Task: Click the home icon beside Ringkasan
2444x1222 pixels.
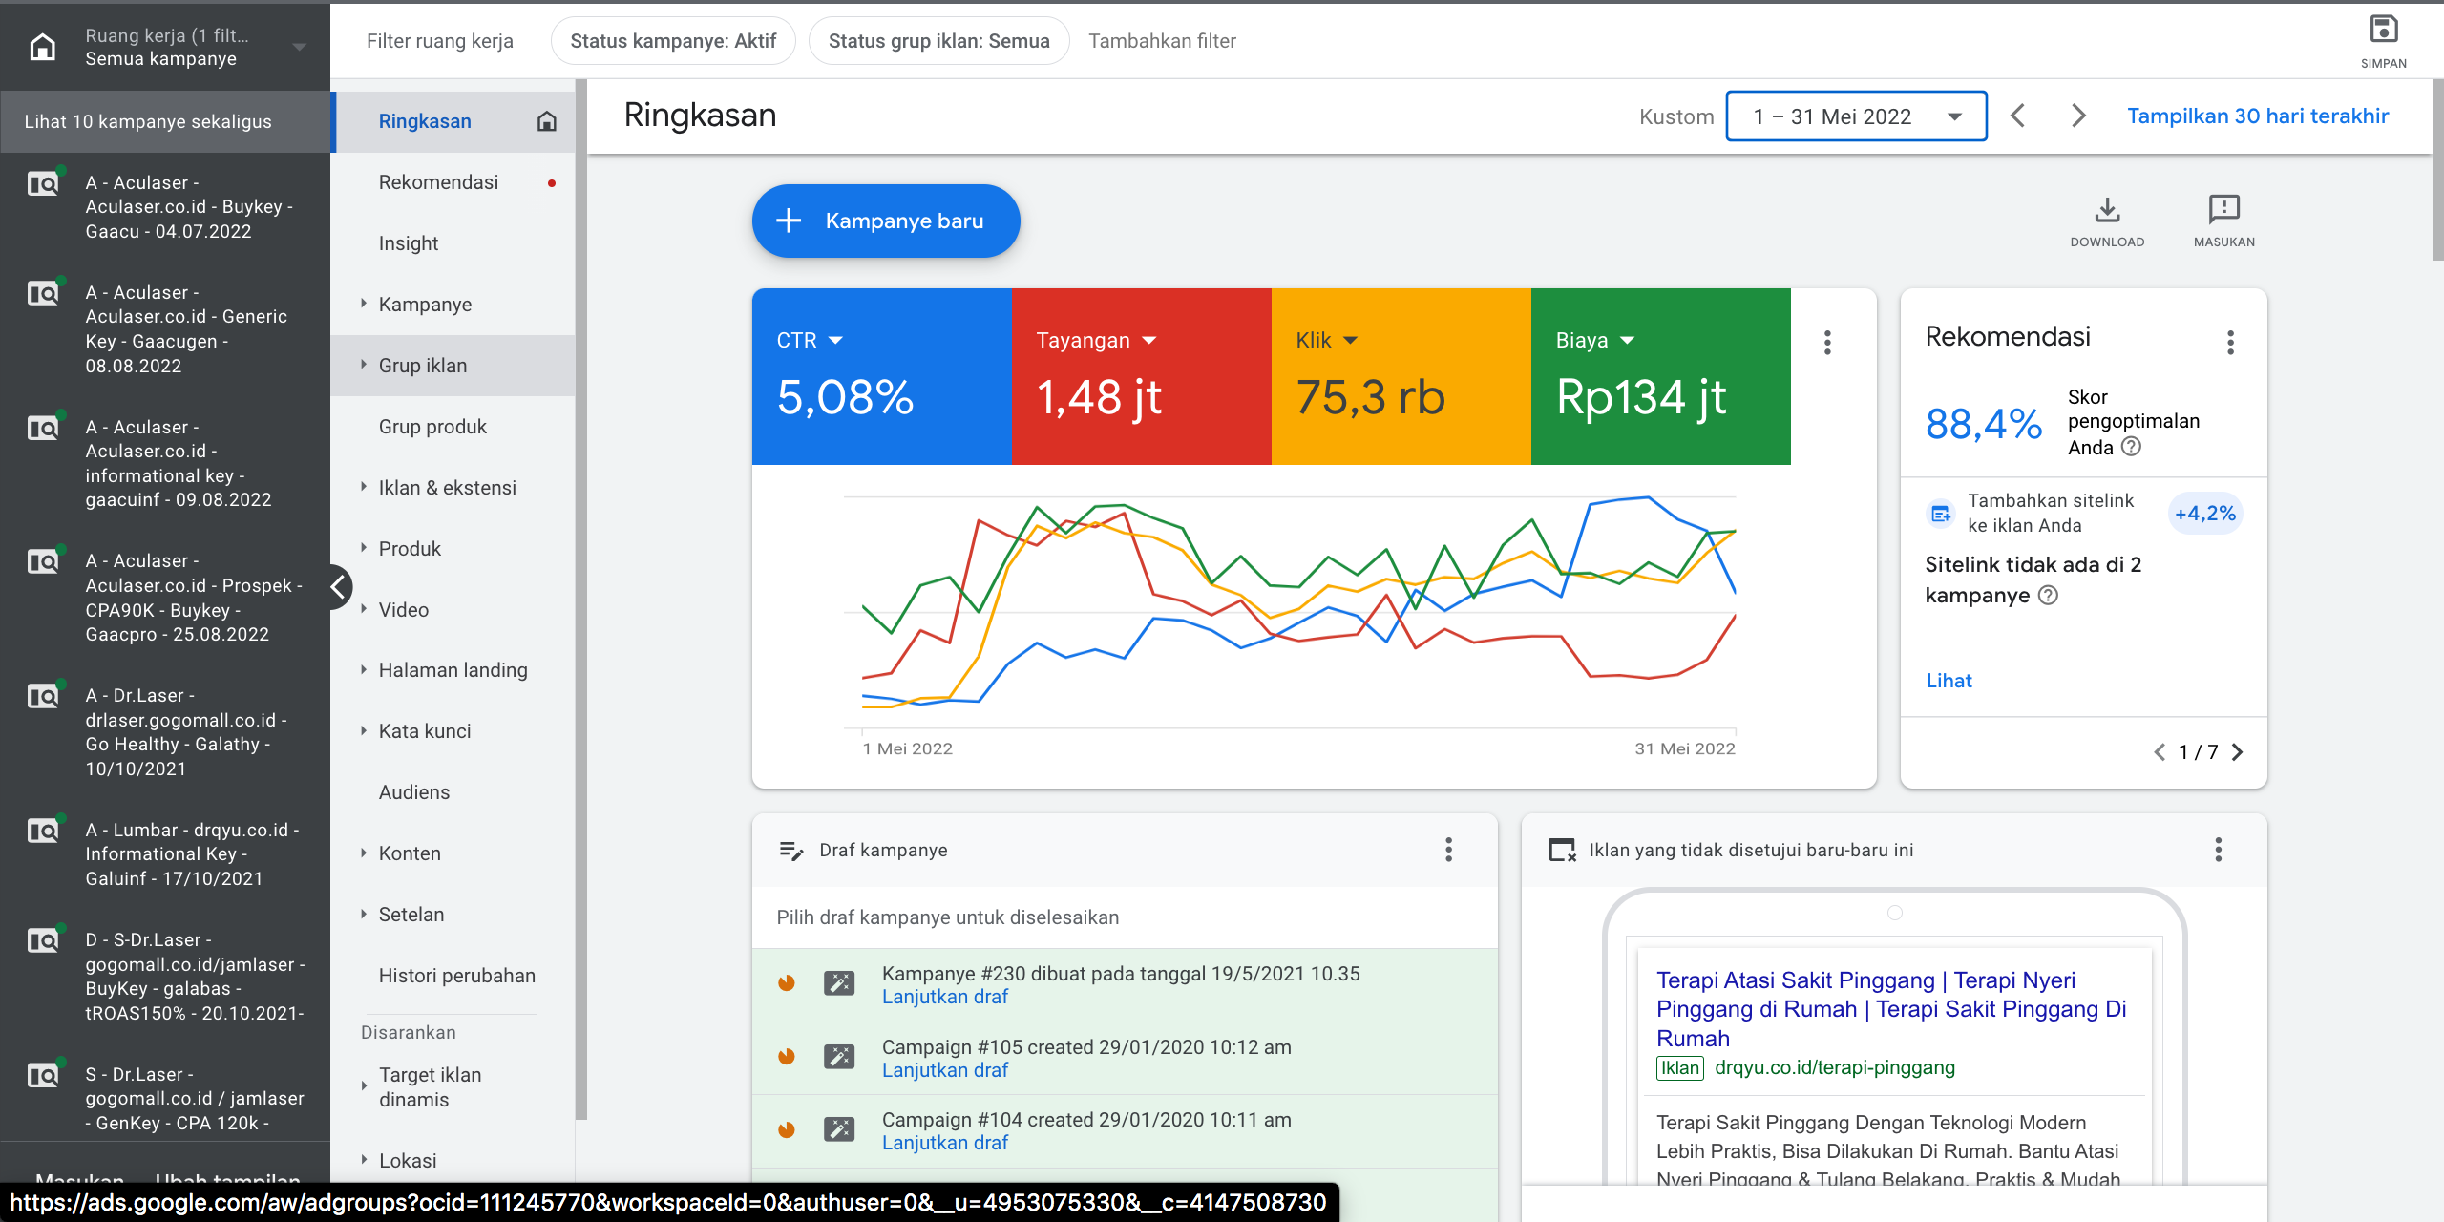Action: (547, 121)
